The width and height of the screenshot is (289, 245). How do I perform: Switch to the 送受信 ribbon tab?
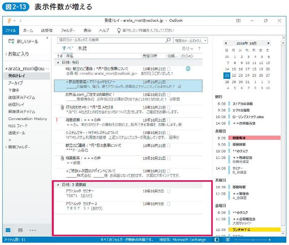[47, 31]
